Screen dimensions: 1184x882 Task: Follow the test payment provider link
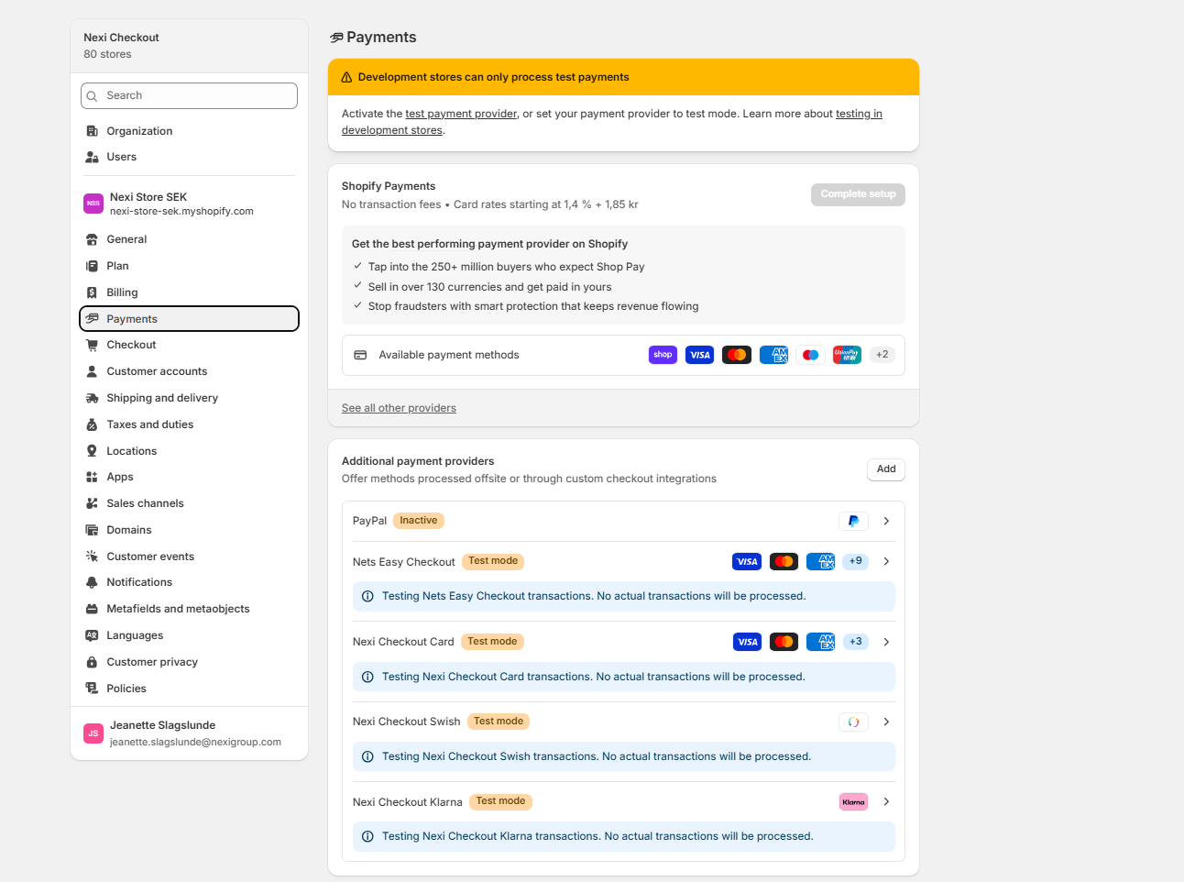click(x=461, y=114)
